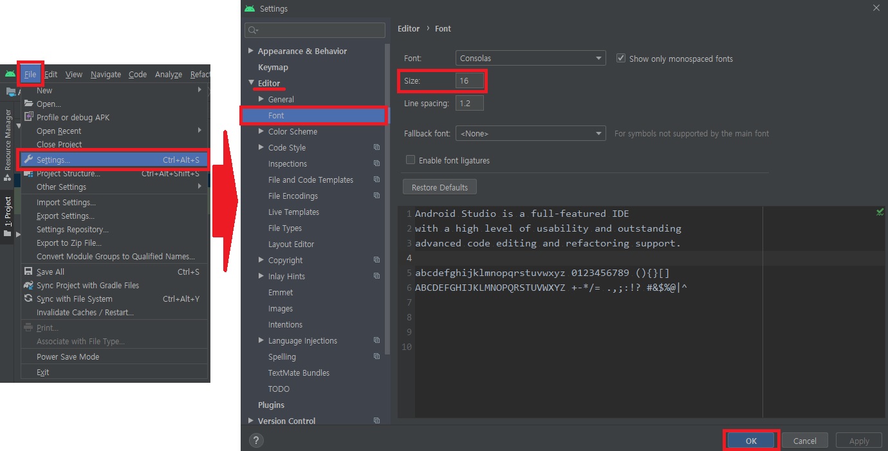Select Layout Editor tree item
This screenshot has height=451, width=888.
[x=291, y=244]
